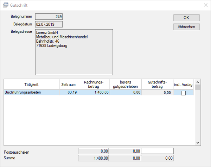
Task: Click the Abbrechen button
Action: point(186,27)
